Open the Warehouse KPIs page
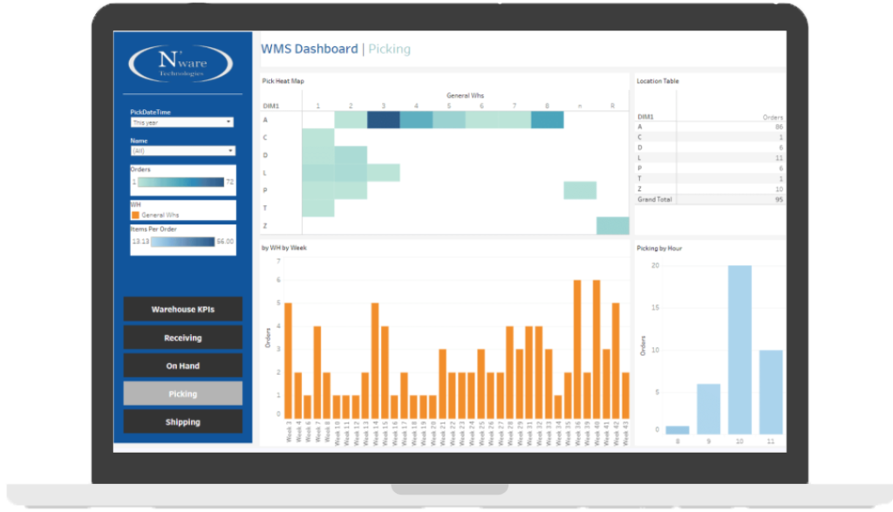Viewport: 893px width, 512px height. tap(183, 310)
